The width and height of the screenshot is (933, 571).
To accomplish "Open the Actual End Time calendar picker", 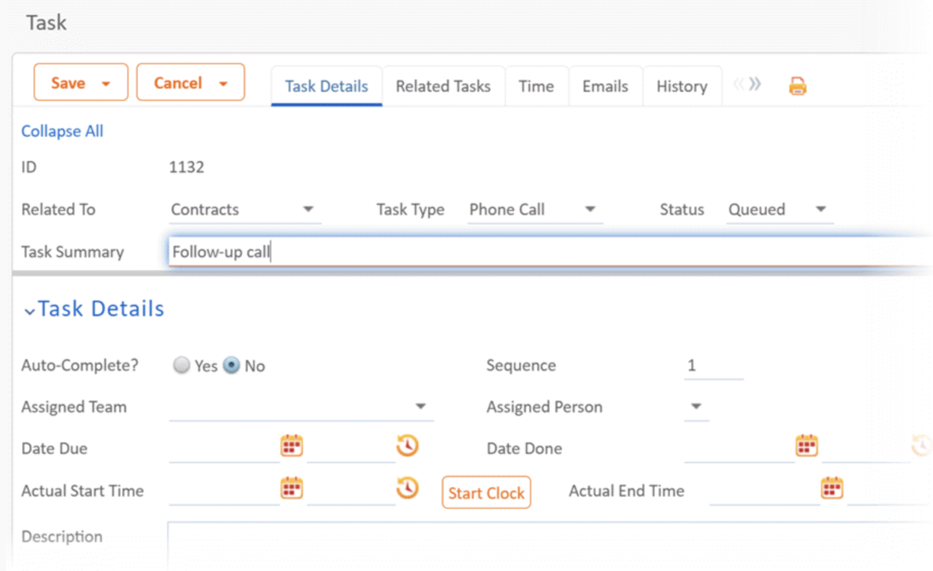I will click(832, 488).
